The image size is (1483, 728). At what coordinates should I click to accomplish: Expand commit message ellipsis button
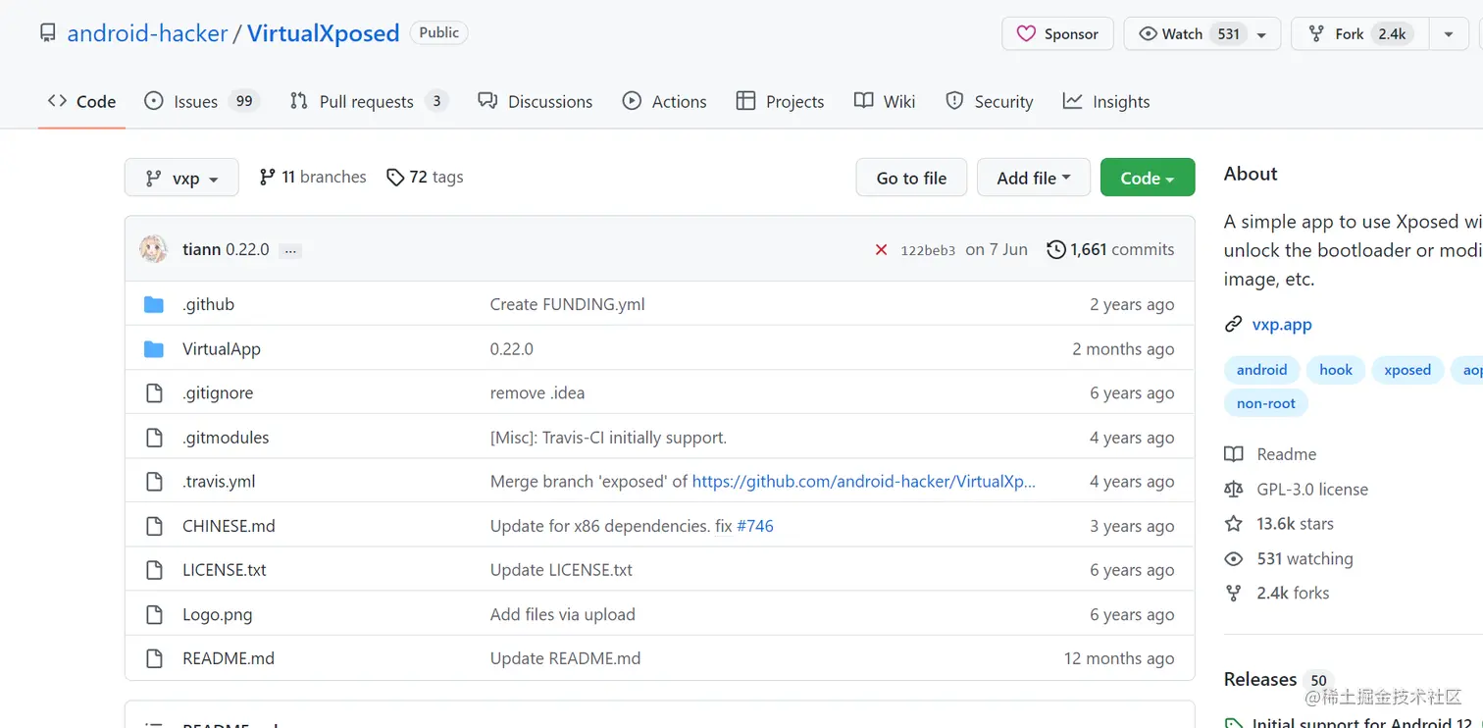[289, 251]
